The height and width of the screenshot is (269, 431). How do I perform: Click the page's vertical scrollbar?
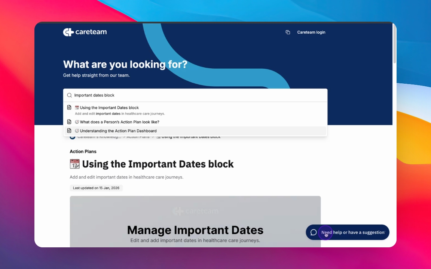[x=394, y=44]
